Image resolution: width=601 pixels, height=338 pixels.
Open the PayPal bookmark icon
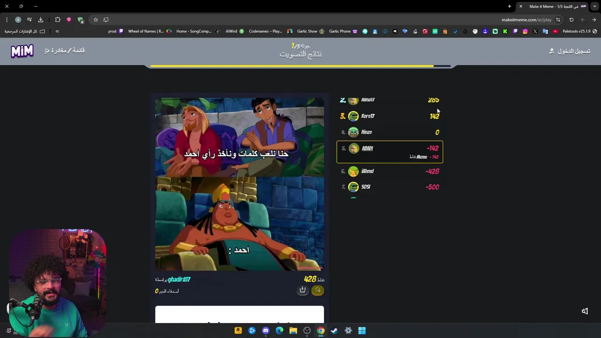point(455,31)
